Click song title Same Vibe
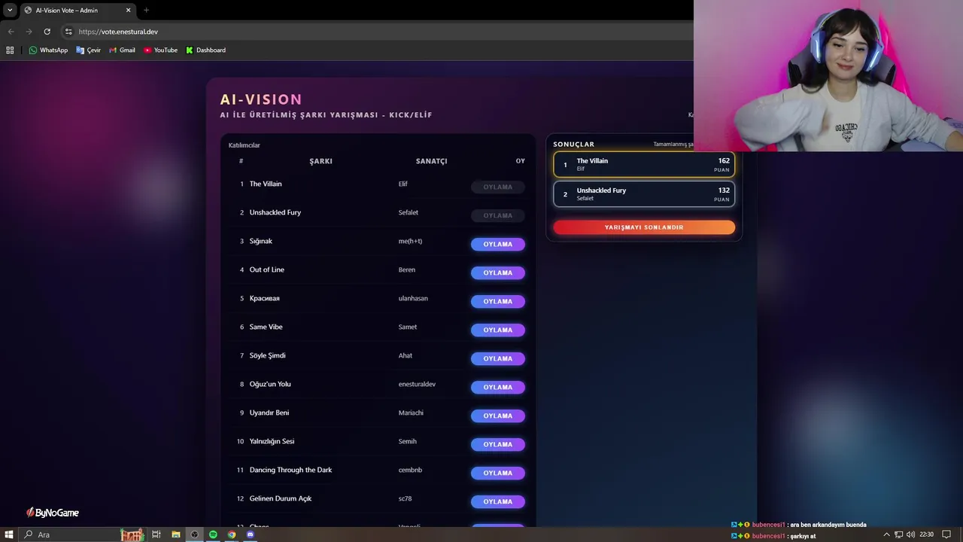Screen dimensions: 963x542 [266, 327]
